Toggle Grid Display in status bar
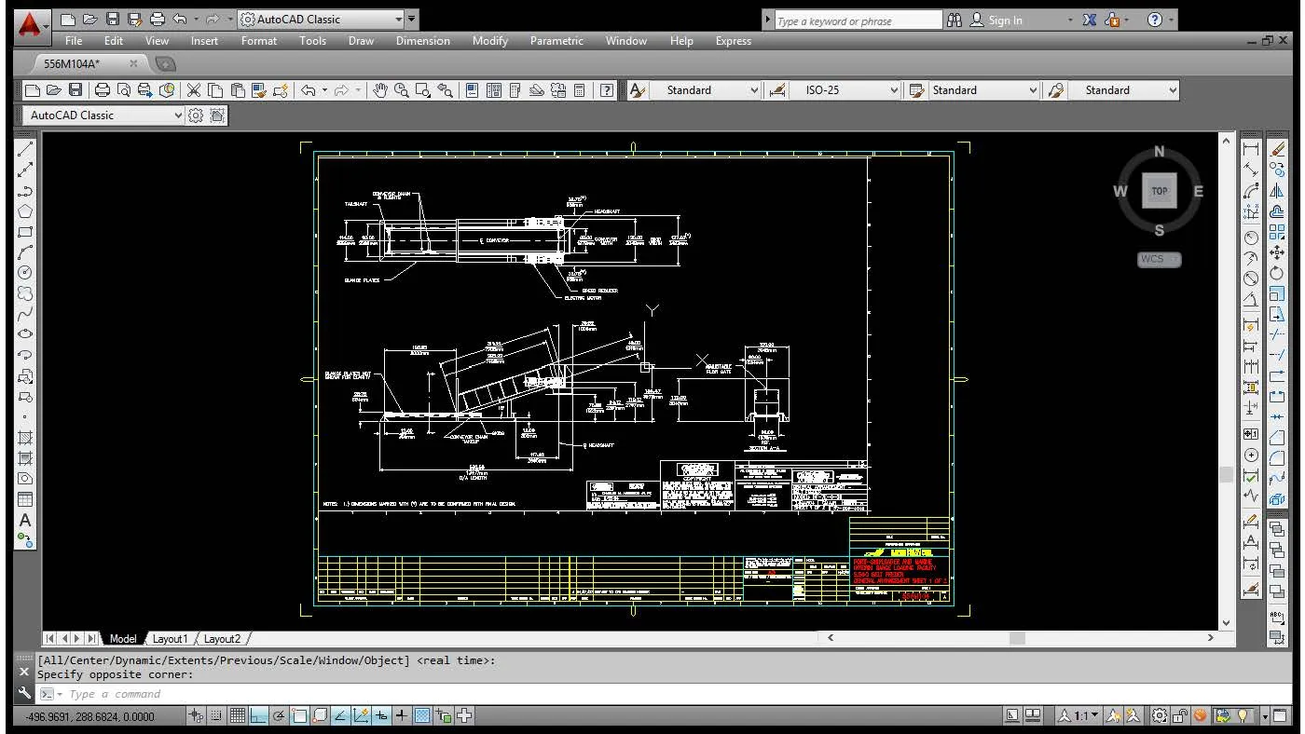The image size is (1305, 734). (237, 715)
